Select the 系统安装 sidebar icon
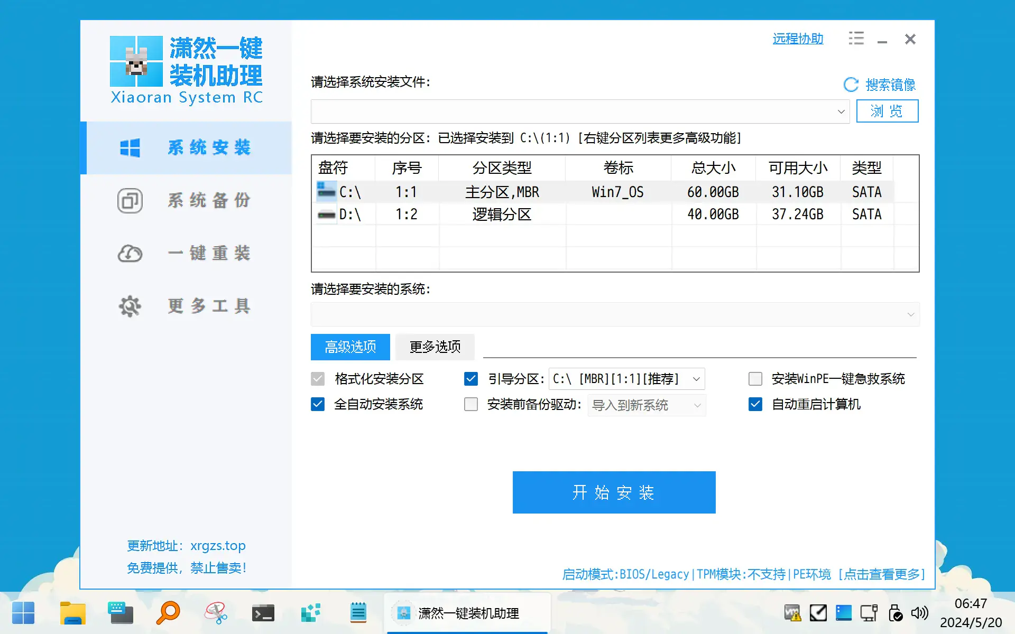Screen dimensions: 1015x634 [130, 148]
